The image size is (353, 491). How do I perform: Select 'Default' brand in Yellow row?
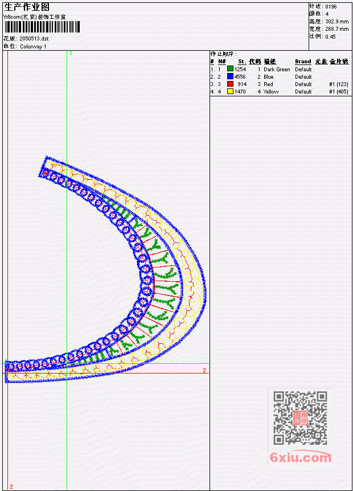point(303,92)
